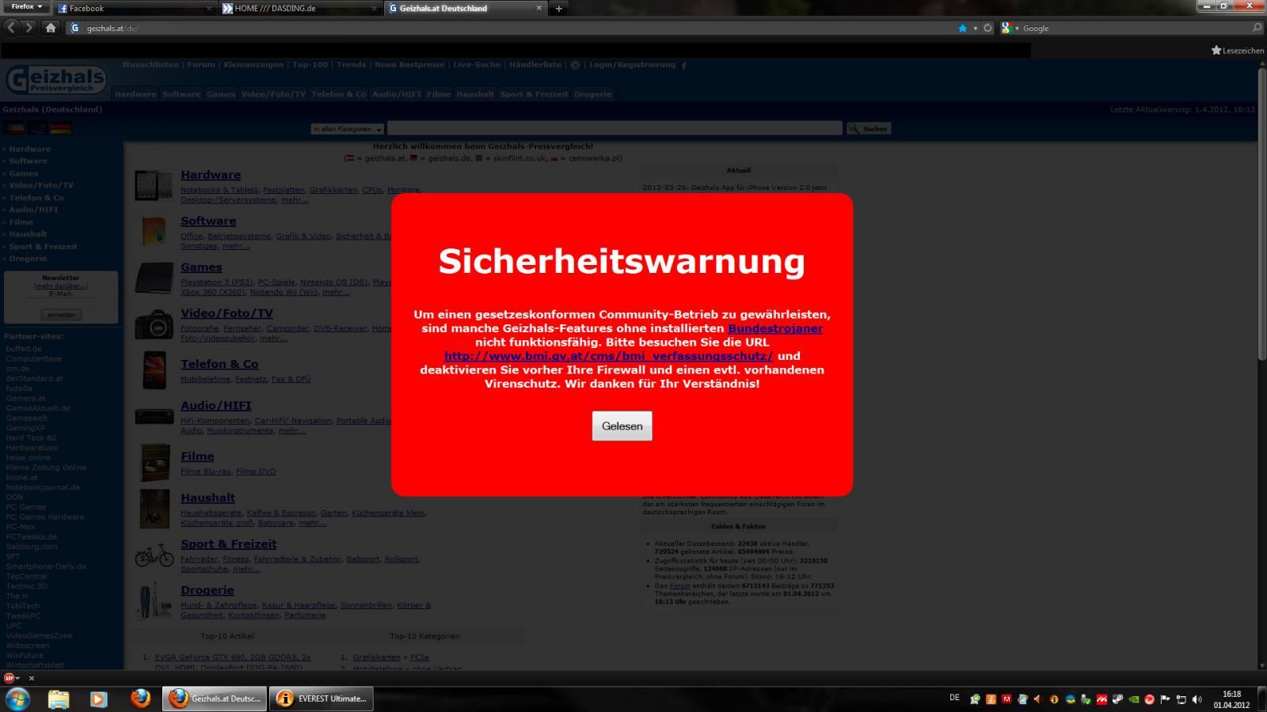The height and width of the screenshot is (712, 1267).
Task: Open the Haushalt navigation tab
Action: 475,94
